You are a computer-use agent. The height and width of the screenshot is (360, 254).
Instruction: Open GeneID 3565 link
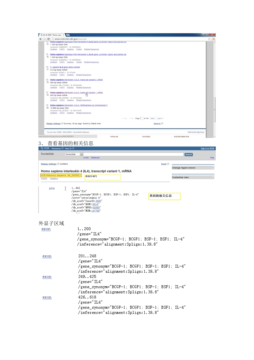(x=98, y=201)
